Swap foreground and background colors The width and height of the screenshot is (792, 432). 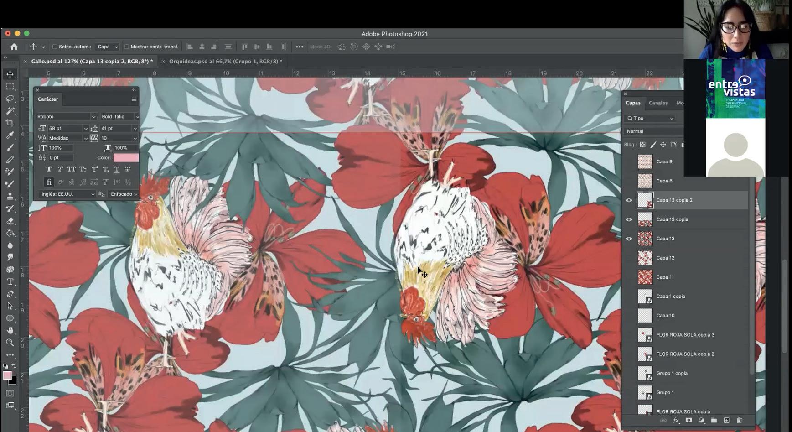(14, 366)
